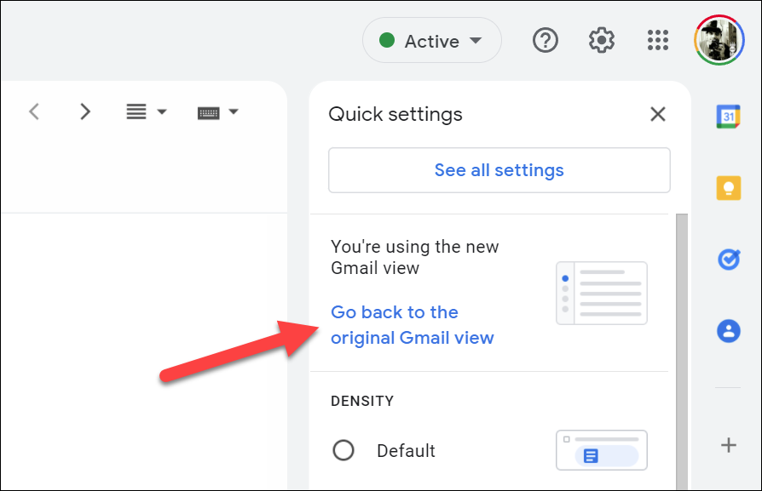Click the Default density preview thumbnail
Image resolution: width=762 pixels, height=491 pixels.
pyautogui.click(x=602, y=450)
